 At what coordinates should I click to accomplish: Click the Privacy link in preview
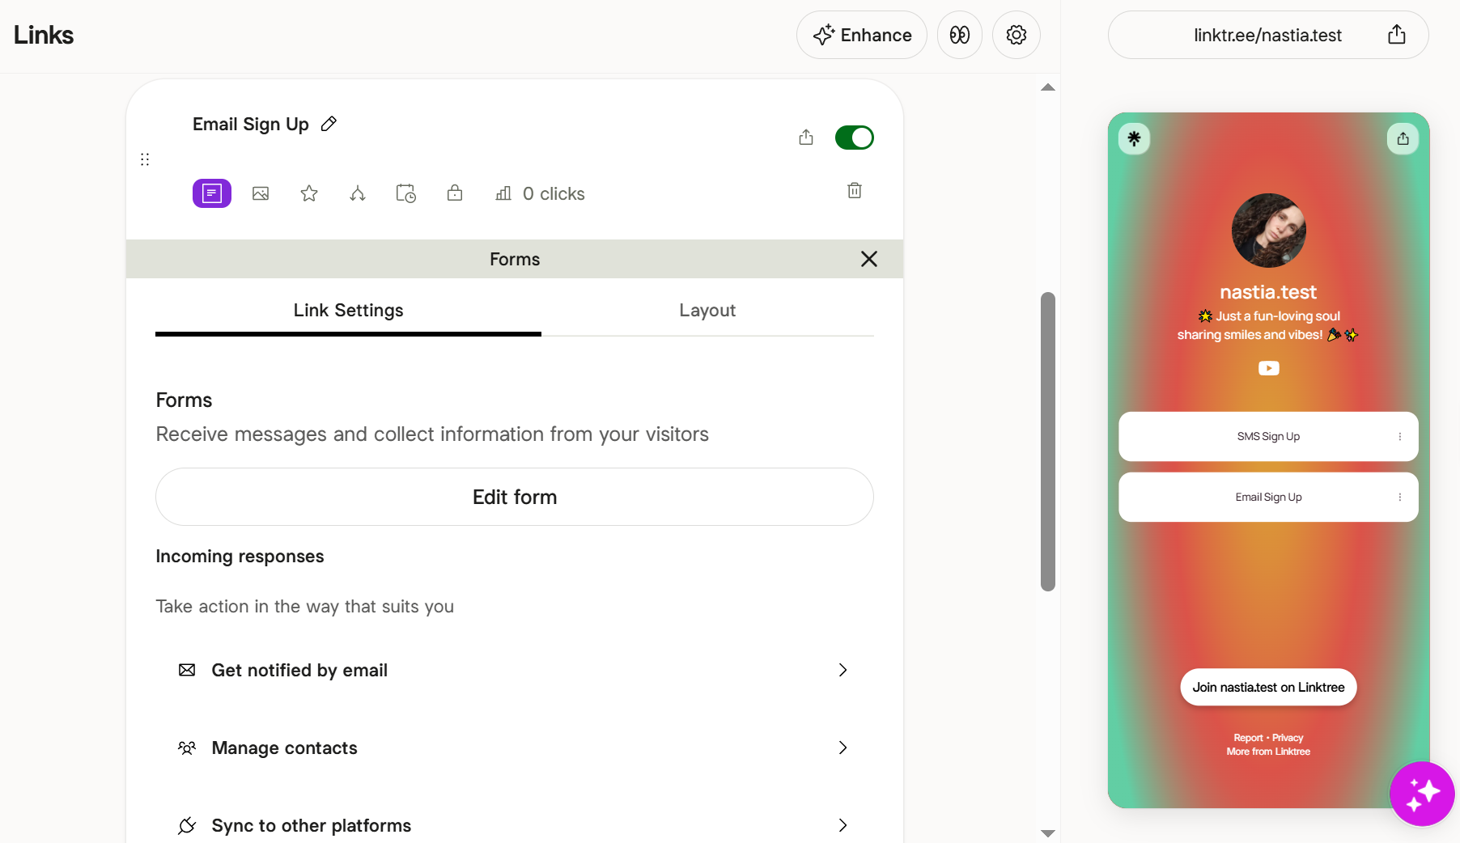1288,738
